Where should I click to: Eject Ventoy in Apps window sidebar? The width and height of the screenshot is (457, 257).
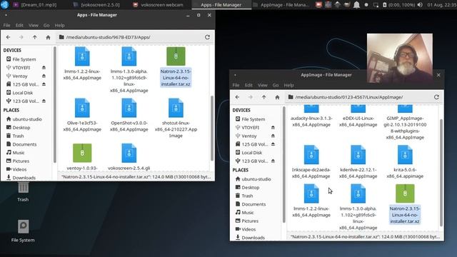(44, 76)
